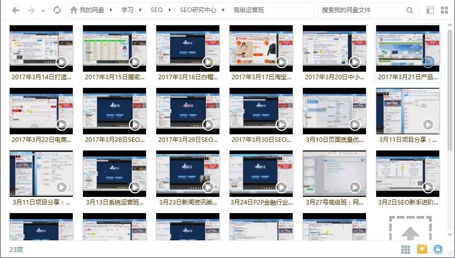Click the search magnifier icon
The height and width of the screenshot is (258, 455).
(409, 10)
